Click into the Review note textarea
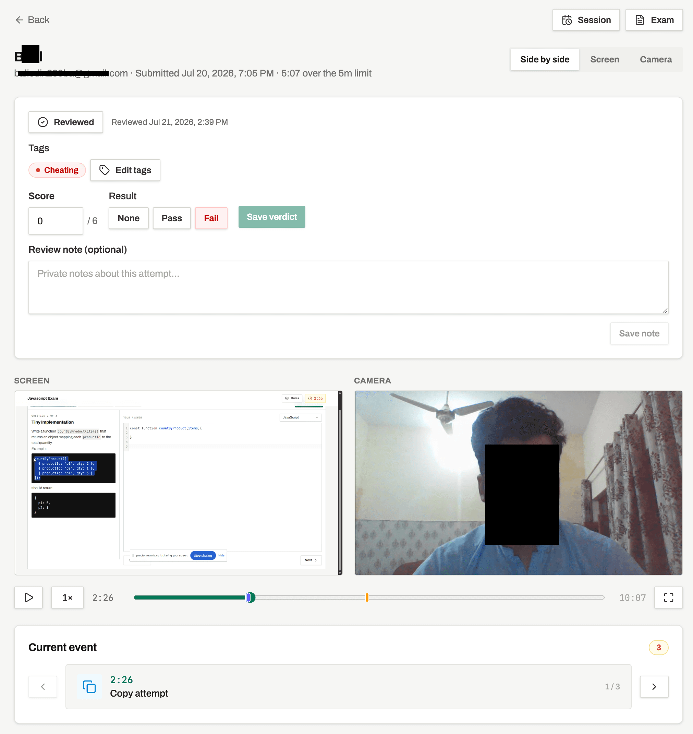Viewport: 693px width, 734px height. (348, 287)
